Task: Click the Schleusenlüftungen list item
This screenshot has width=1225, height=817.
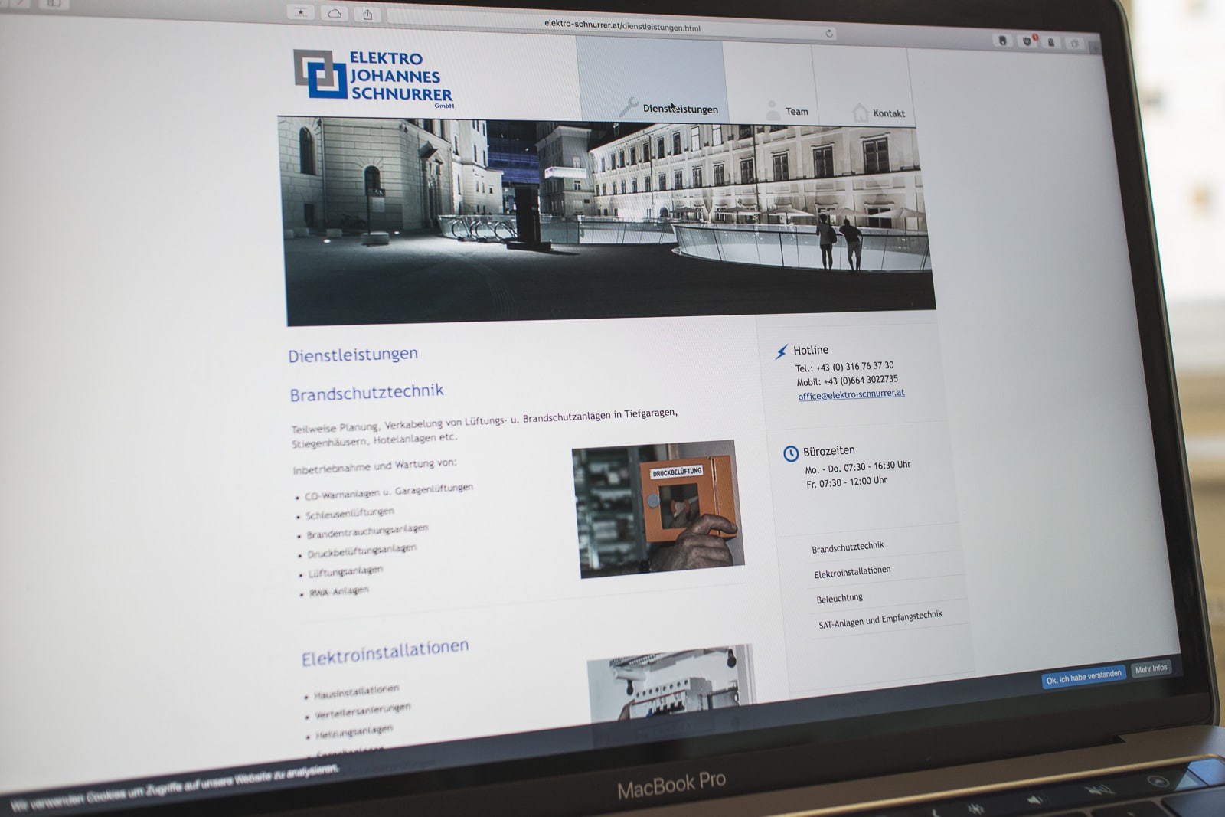Action: click(349, 514)
